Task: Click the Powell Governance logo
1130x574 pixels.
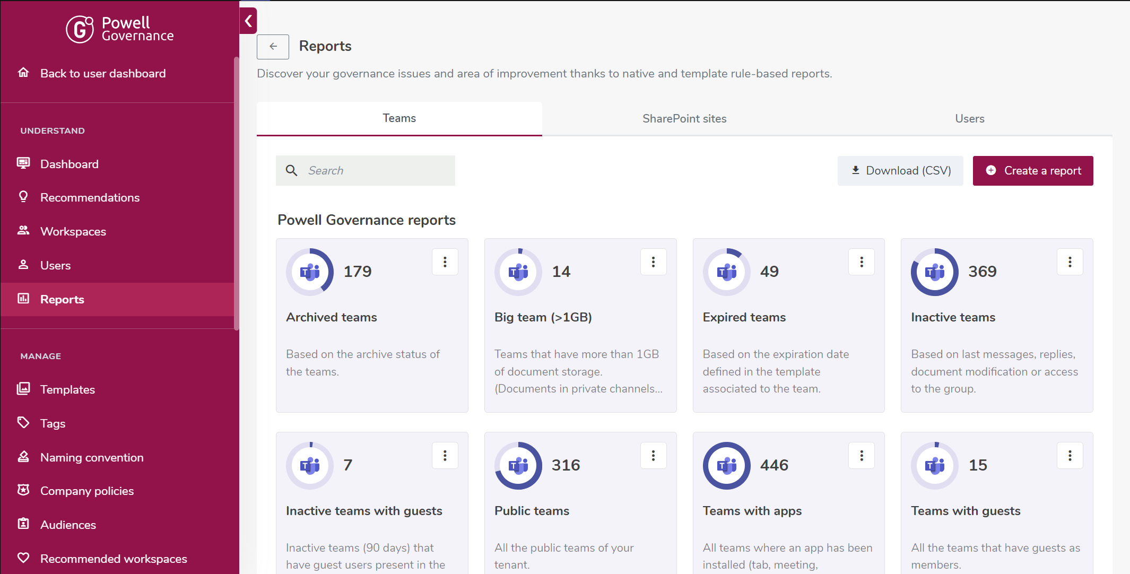Action: pos(120,29)
